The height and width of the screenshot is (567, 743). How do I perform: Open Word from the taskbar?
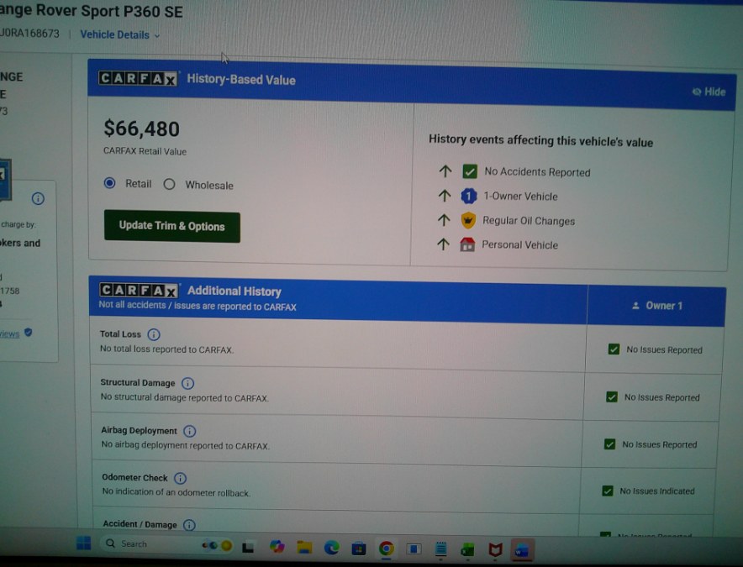point(522,550)
